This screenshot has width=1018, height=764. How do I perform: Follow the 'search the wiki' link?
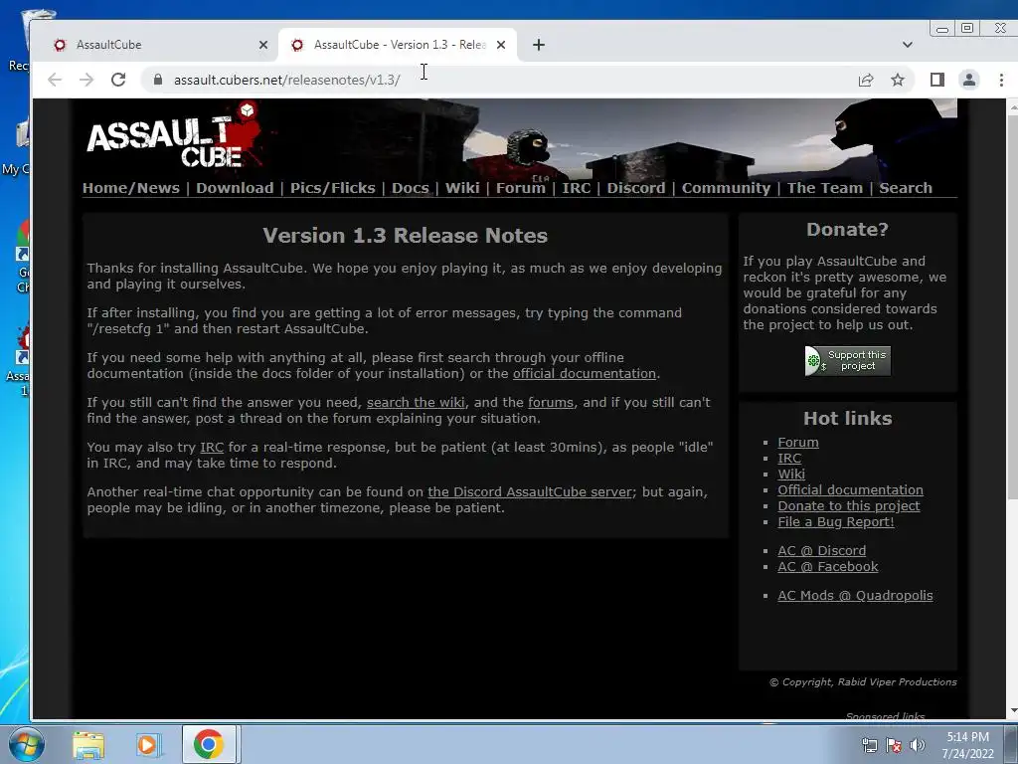[x=416, y=403]
